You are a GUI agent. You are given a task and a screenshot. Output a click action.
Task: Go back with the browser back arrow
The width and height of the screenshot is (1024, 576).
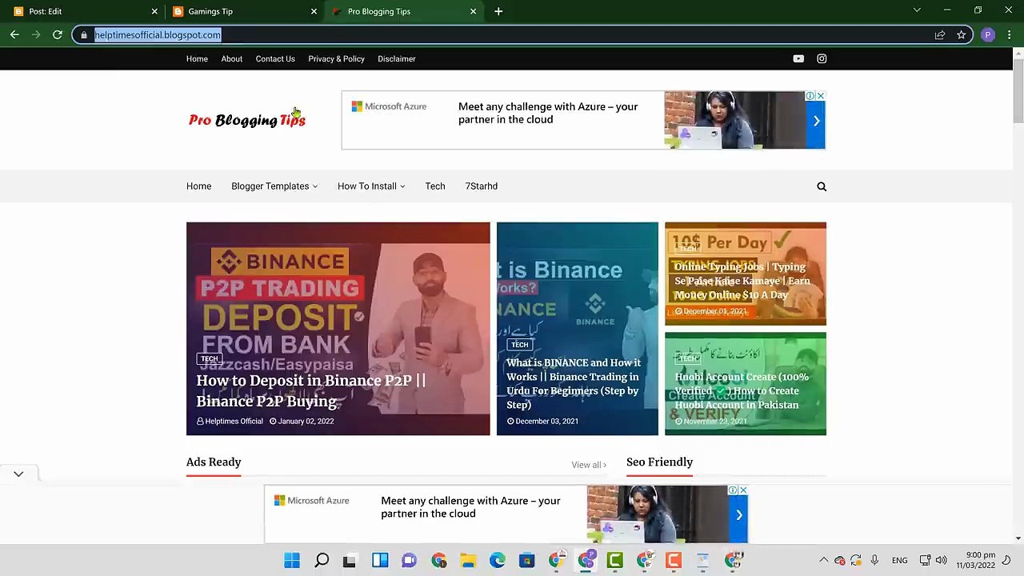coord(14,34)
